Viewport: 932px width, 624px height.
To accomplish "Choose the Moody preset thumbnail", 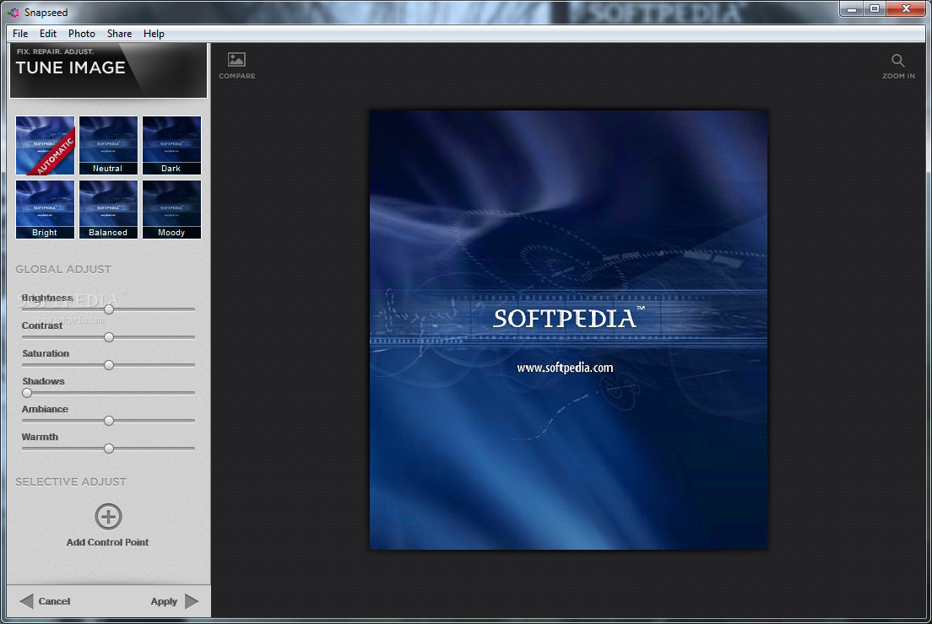I will [x=171, y=210].
